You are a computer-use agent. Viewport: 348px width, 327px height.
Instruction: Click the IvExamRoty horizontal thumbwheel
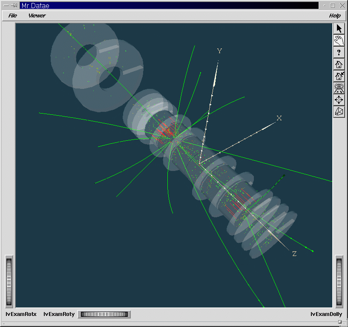click(104, 314)
